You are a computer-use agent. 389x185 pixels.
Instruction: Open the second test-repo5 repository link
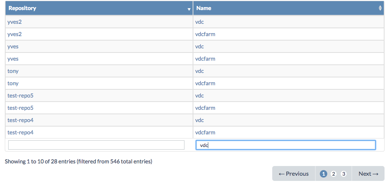coord(20,108)
